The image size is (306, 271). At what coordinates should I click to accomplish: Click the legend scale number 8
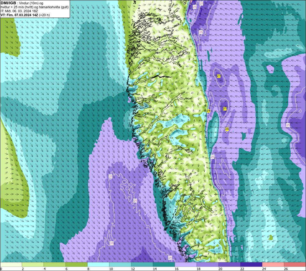88,269
